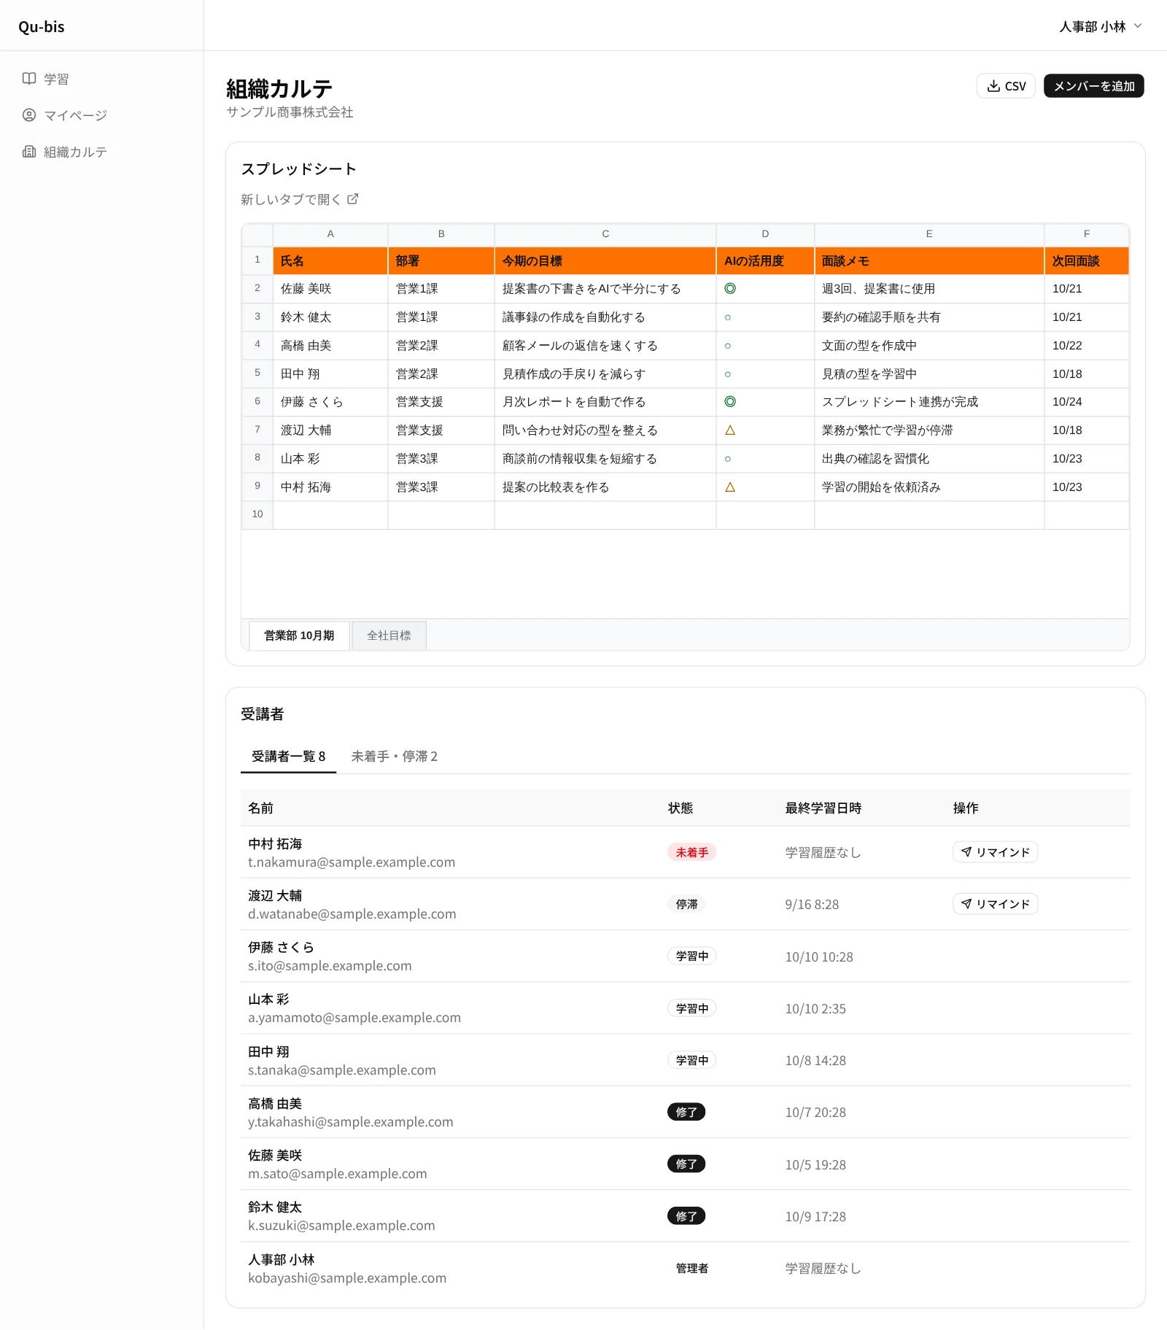Click the triangle mark in 中村 拓海's spreadsheet row
The height and width of the screenshot is (1330, 1167).
[x=730, y=487]
